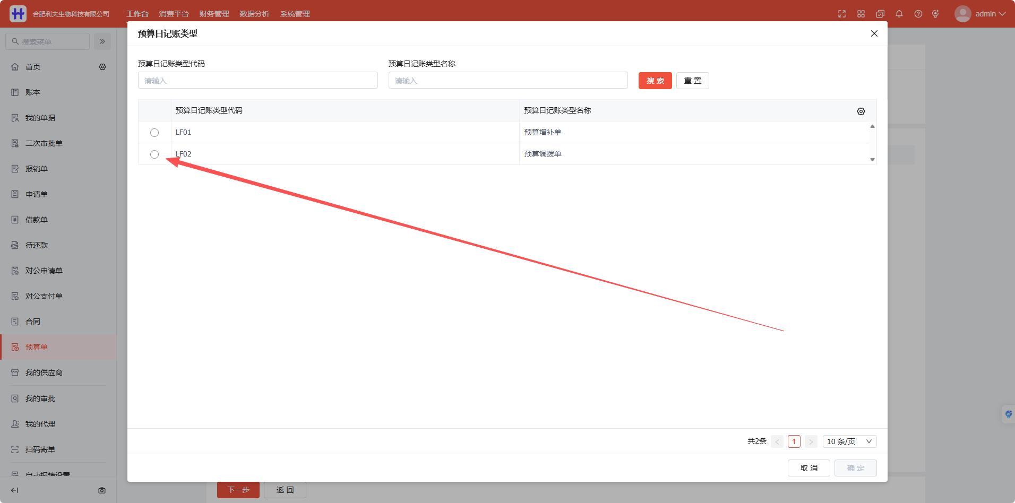Click the home page settings gear icon
Viewport: 1015px width, 503px height.
(102, 67)
